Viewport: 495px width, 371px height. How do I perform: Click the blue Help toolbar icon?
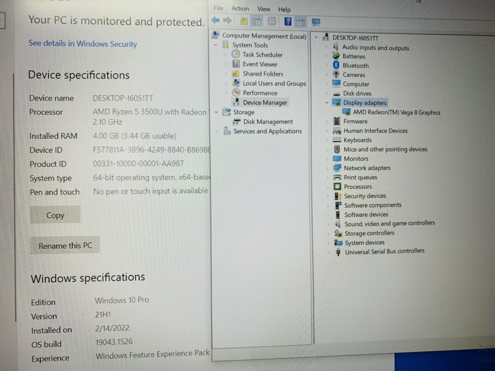tap(287, 22)
